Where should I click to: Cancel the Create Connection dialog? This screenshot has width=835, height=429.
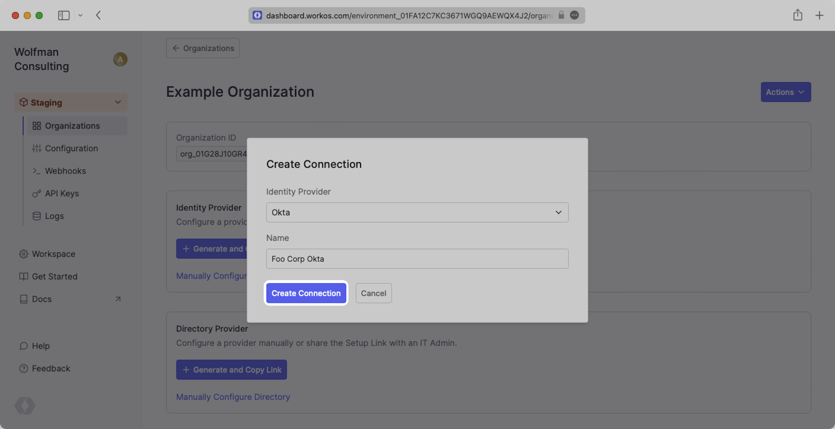[x=373, y=293]
